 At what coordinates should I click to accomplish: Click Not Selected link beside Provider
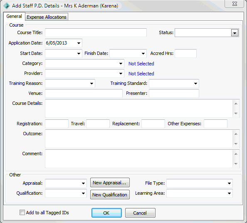141,74
